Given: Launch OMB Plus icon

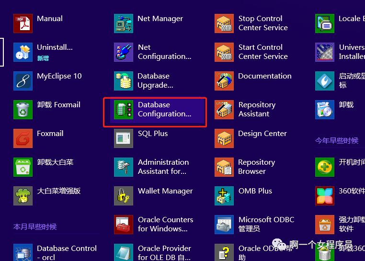Looking at the screenshot, I should pos(224,196).
